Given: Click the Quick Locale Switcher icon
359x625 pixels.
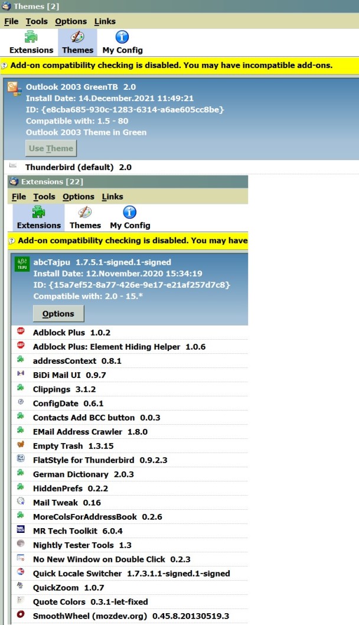Looking at the screenshot, I should click(x=21, y=572).
